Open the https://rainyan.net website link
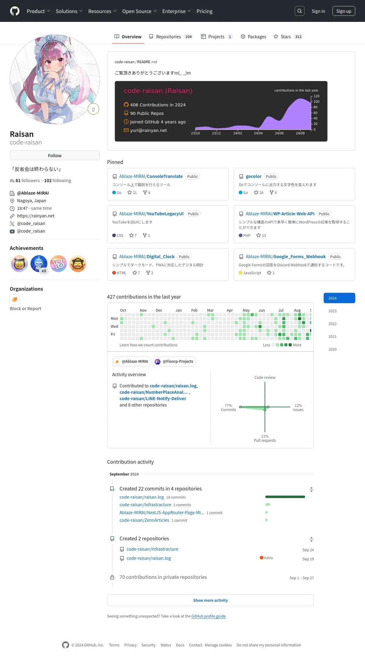The width and height of the screenshot is (365, 661). [x=36, y=216]
